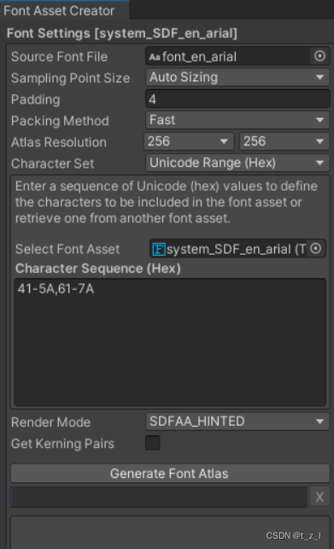
Task: Click the Character Sequence hex text area
Action: 170,342
